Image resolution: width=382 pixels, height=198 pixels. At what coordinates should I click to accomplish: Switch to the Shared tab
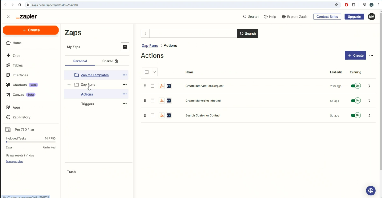tap(110, 61)
